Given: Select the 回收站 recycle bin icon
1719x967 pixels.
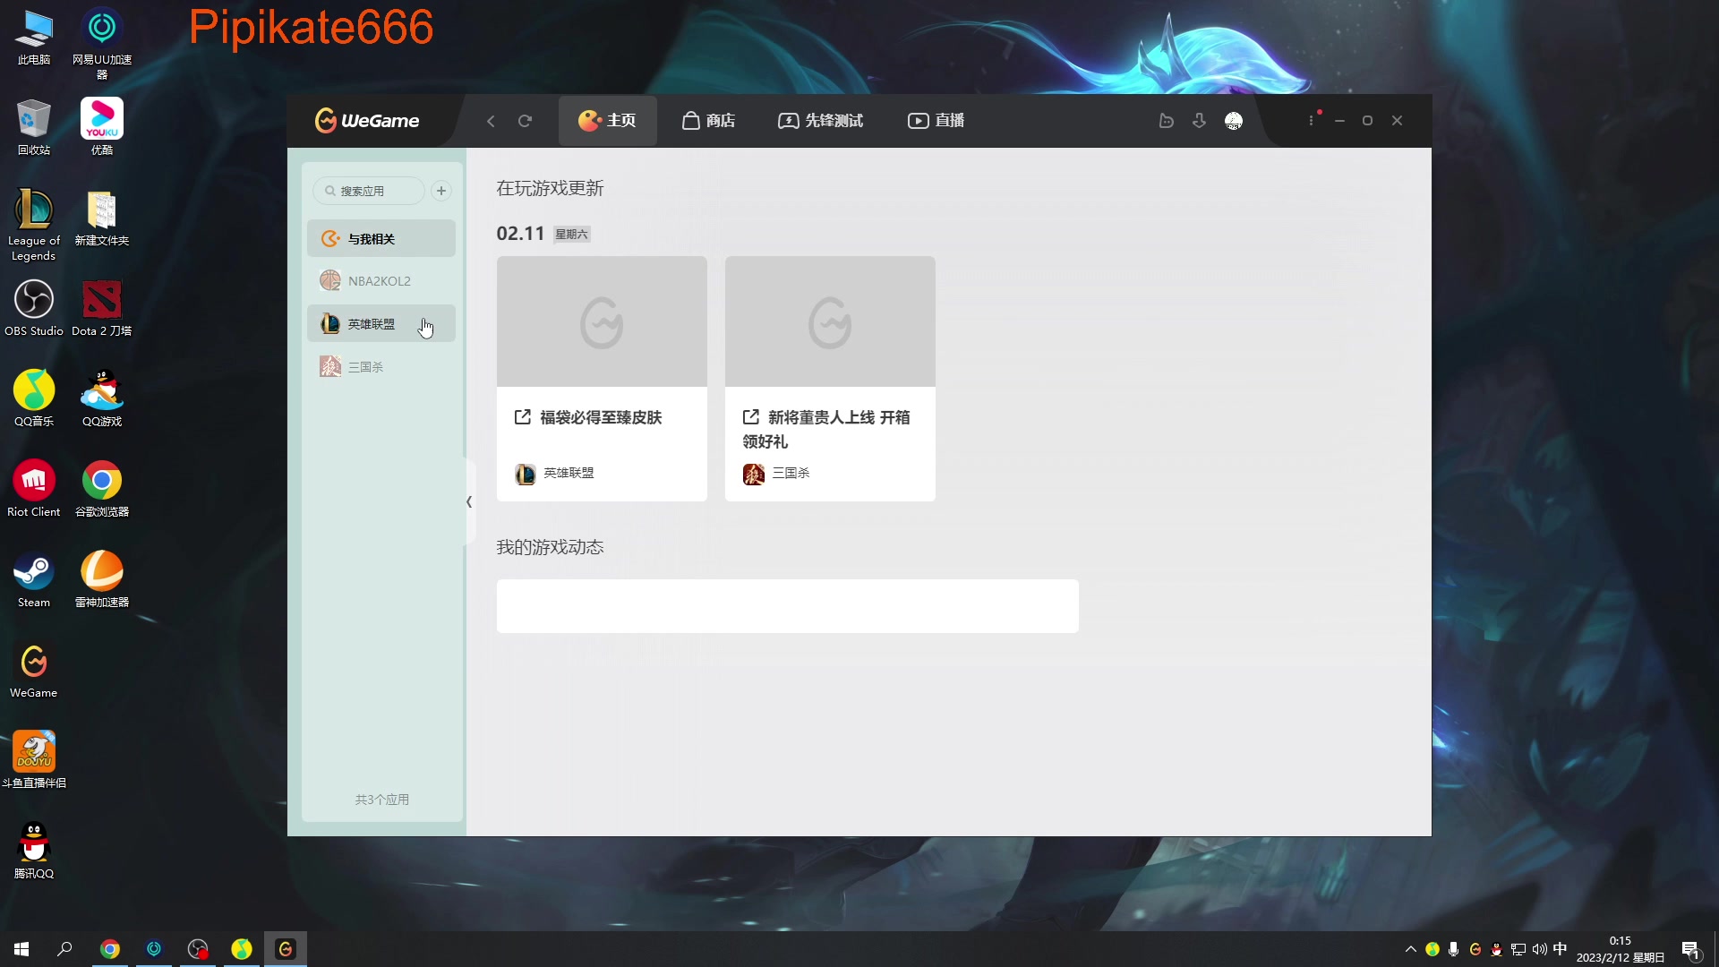Looking at the screenshot, I should click(x=34, y=128).
